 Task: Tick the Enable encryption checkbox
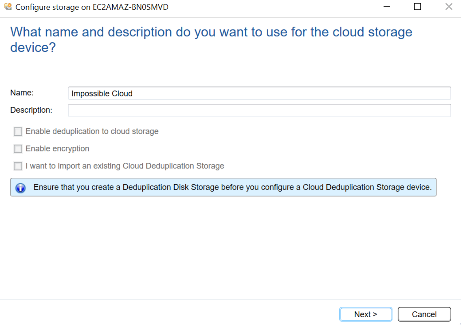[18, 149]
